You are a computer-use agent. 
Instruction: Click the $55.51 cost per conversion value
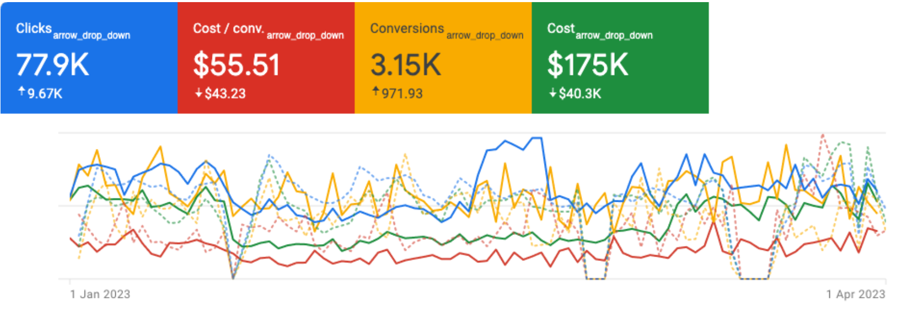(x=236, y=65)
